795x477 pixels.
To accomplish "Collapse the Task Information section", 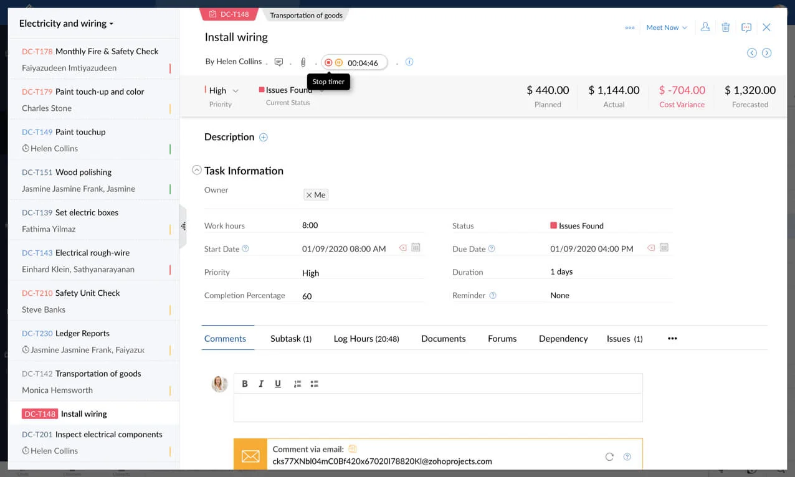I will (x=197, y=170).
